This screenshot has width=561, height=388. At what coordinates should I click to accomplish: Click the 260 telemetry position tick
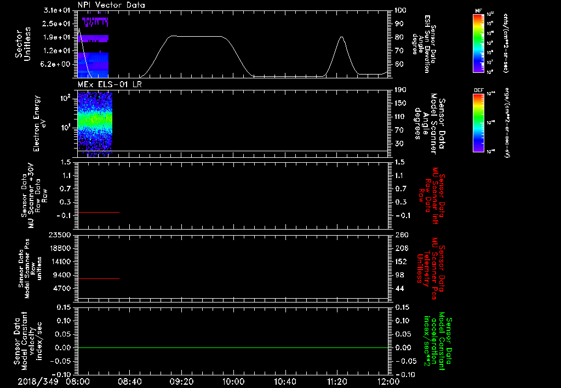point(402,235)
